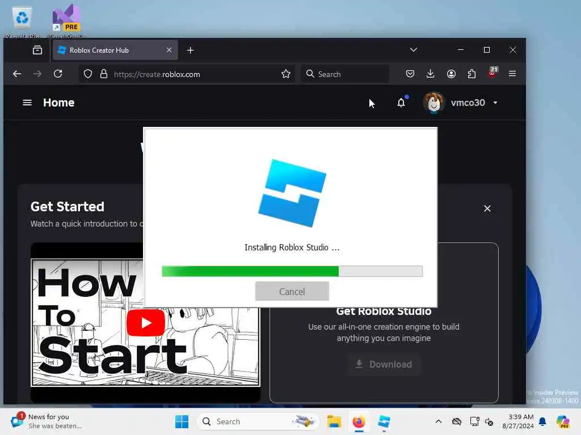Open the network display tray icon
The height and width of the screenshot is (435, 581).
(x=474, y=421)
